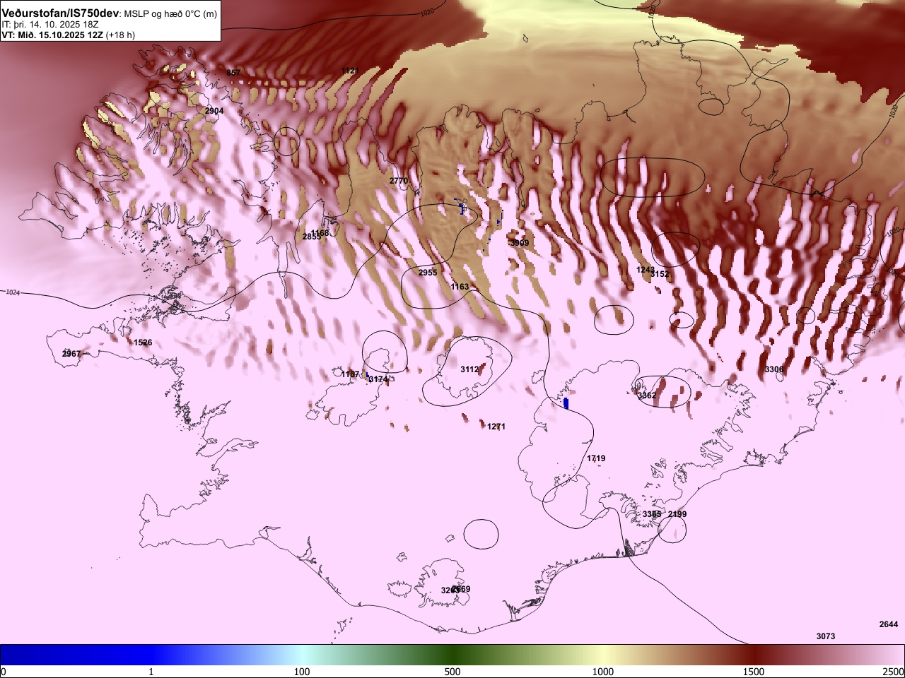Click the colorbar tick label '500'
Viewport: 905px width, 678px height.
pos(452,671)
